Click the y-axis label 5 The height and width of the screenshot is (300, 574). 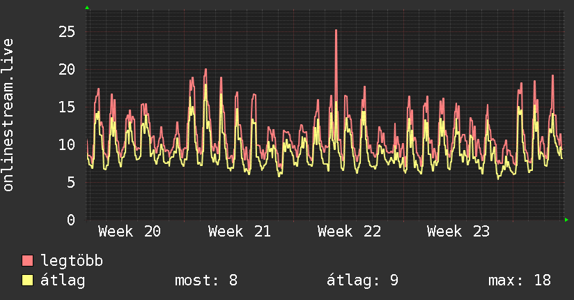(71, 182)
